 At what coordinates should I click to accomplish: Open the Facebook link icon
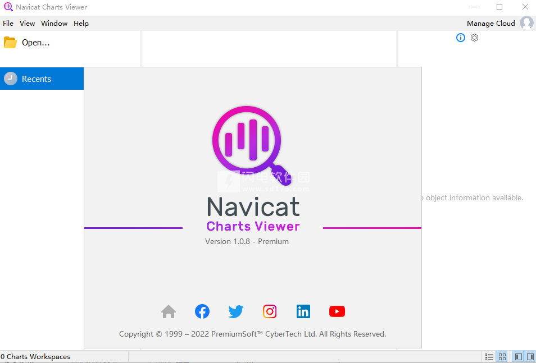[x=202, y=311]
